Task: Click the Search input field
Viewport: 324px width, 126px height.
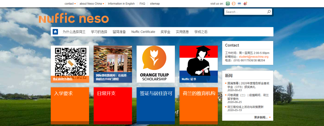Action: (246, 12)
